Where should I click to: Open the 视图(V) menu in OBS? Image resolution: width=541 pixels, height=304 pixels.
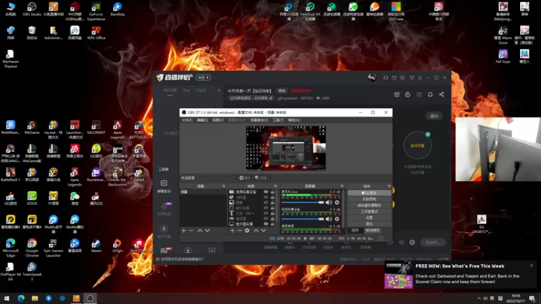click(x=218, y=120)
